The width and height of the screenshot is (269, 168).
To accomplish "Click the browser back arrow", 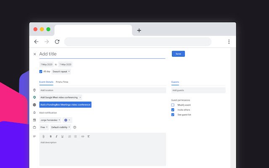I will (x=36, y=42).
